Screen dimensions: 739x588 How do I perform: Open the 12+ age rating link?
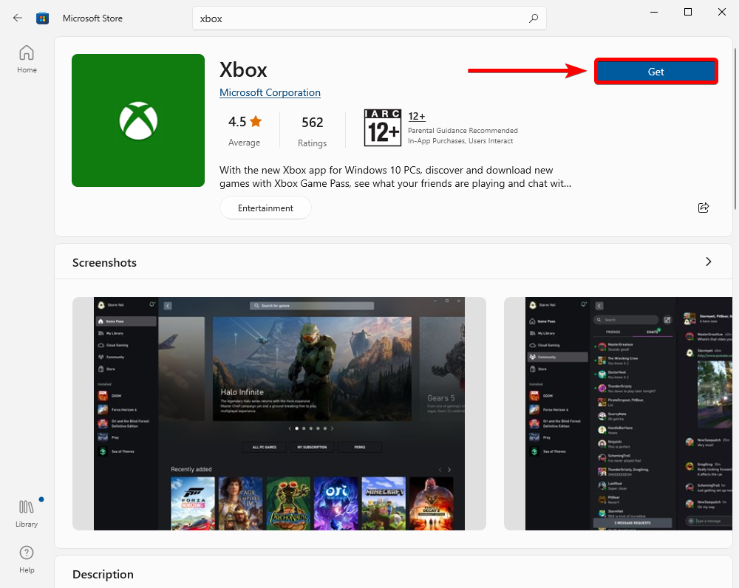416,116
